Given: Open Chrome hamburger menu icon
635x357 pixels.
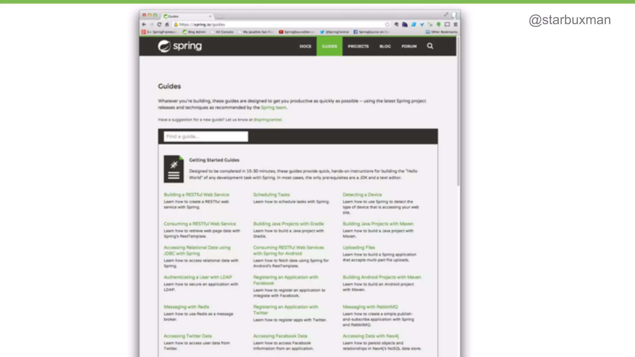Looking at the screenshot, I should click(x=455, y=24).
